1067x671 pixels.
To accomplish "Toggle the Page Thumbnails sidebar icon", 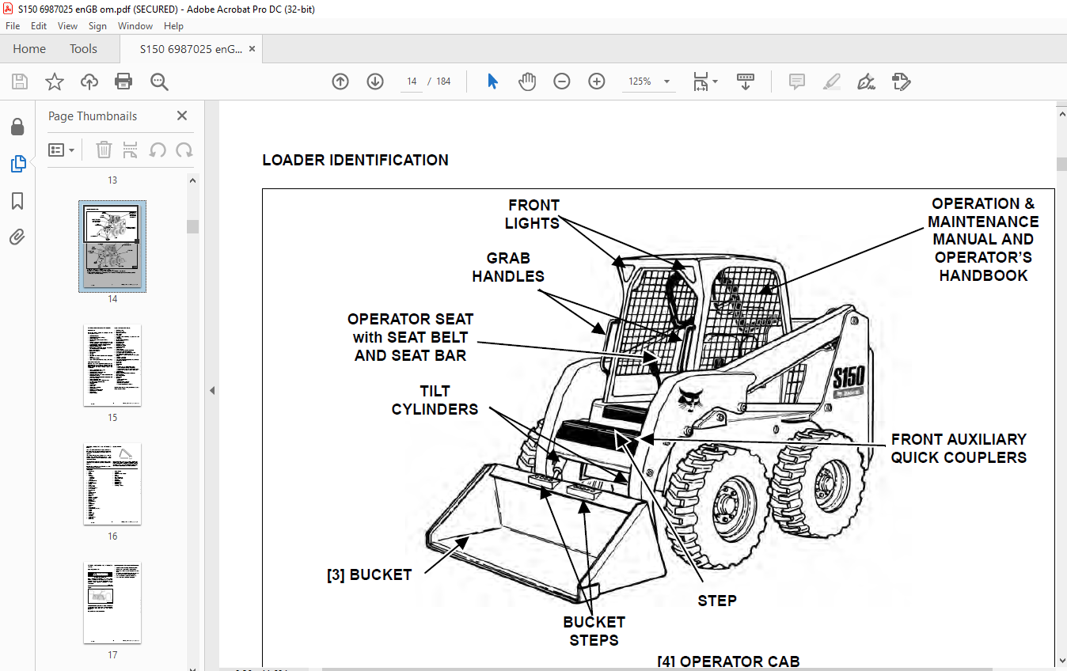I will pyautogui.click(x=17, y=164).
